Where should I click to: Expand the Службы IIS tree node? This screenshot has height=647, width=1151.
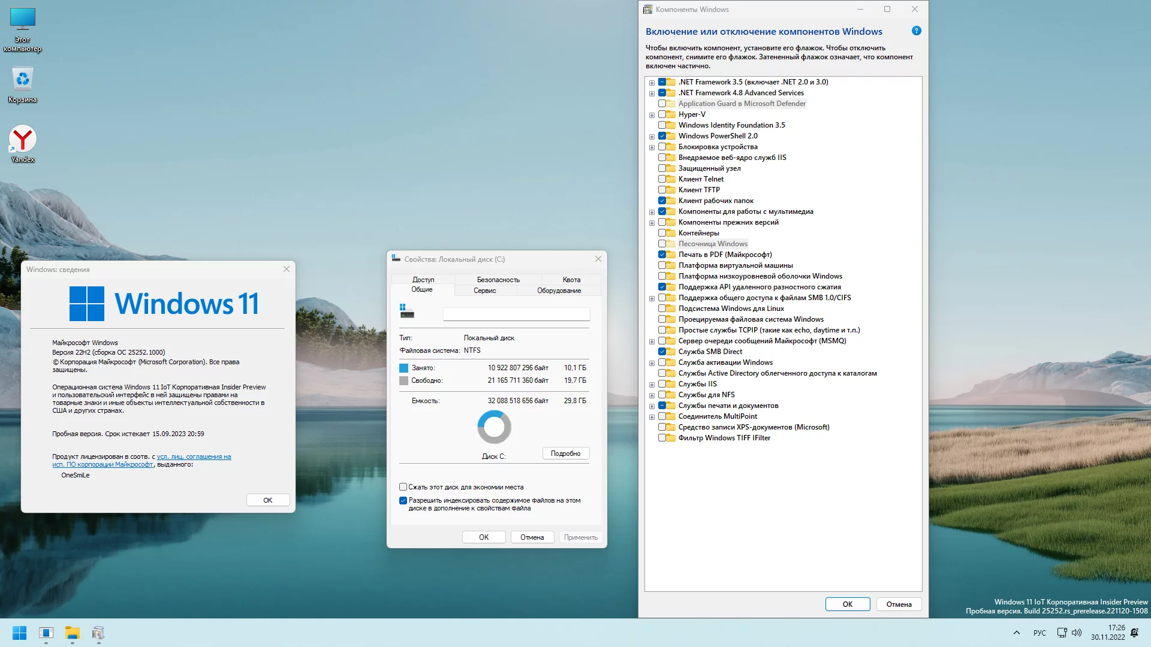tap(652, 385)
